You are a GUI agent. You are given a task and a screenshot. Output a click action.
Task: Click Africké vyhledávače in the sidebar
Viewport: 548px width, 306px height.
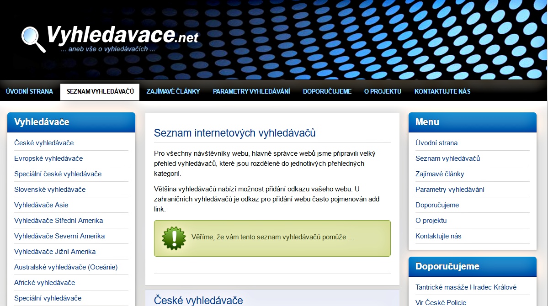click(44, 283)
